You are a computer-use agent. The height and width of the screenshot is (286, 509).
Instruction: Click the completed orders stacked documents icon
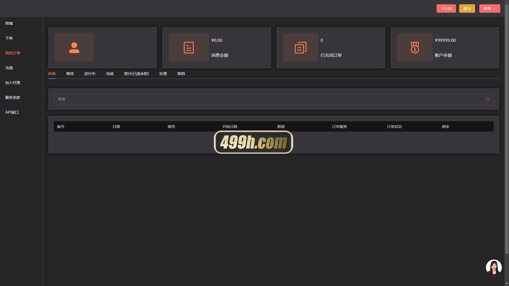coord(301,48)
